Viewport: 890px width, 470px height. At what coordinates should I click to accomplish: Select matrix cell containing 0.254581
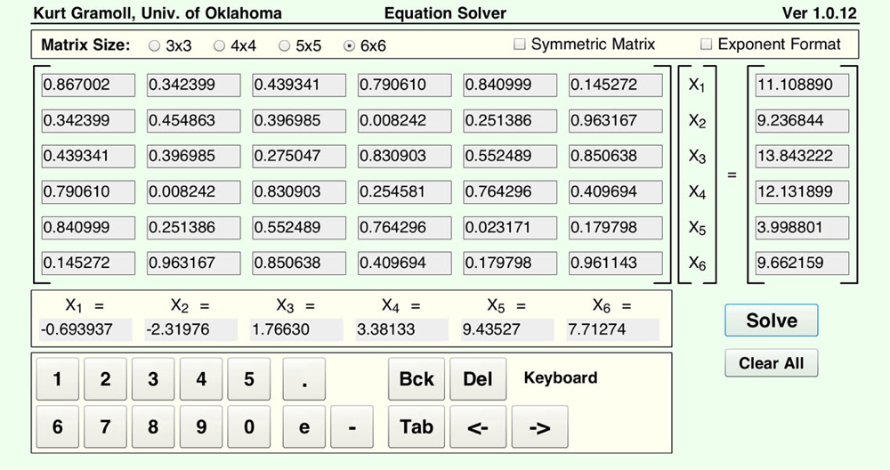point(405,192)
